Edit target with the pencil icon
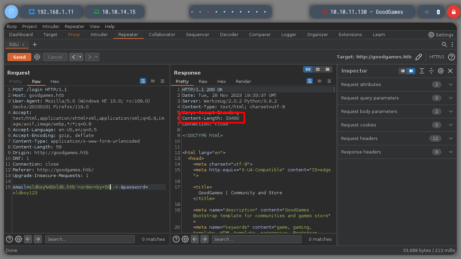 point(419,57)
